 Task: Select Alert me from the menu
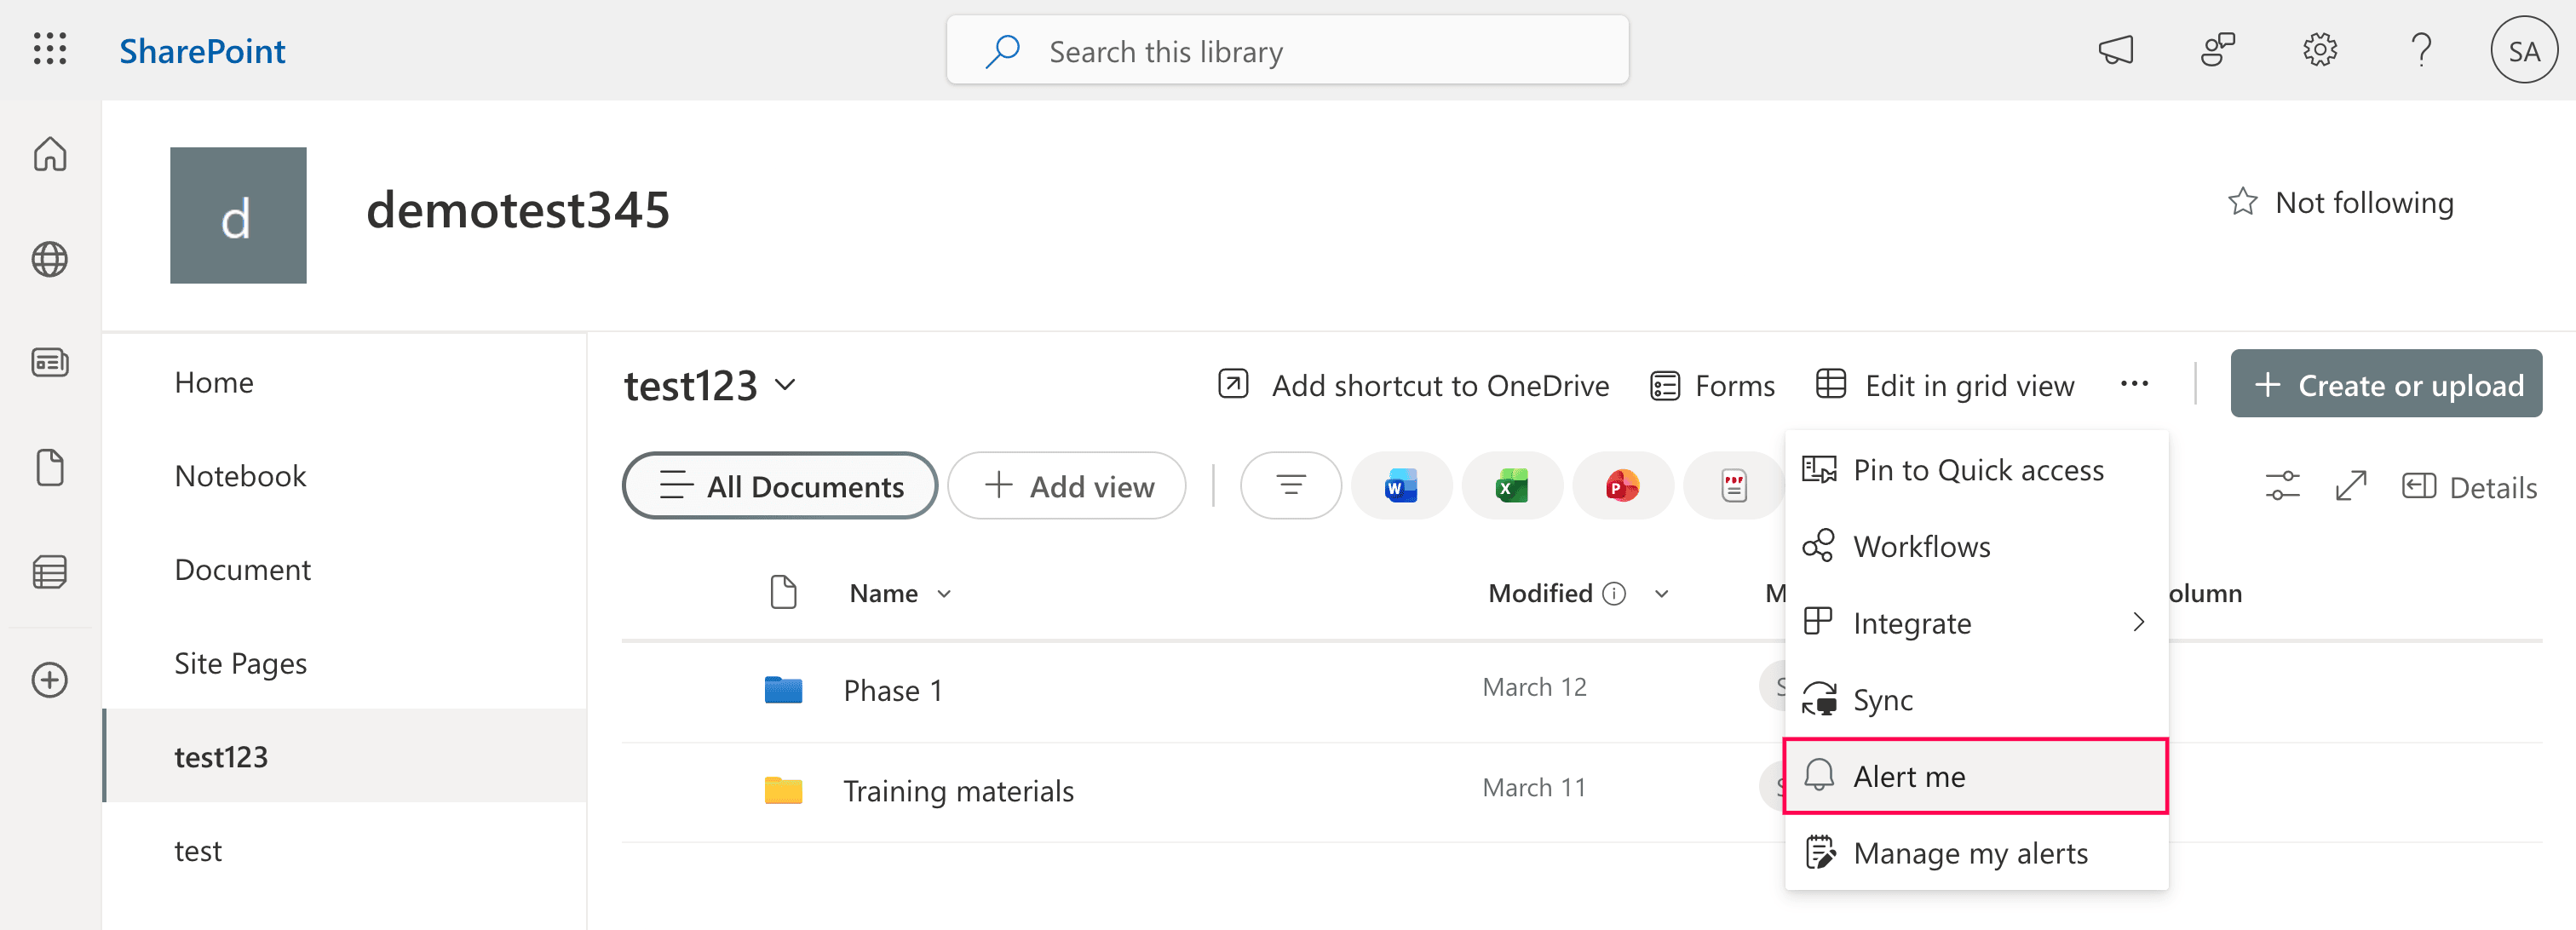point(1910,776)
